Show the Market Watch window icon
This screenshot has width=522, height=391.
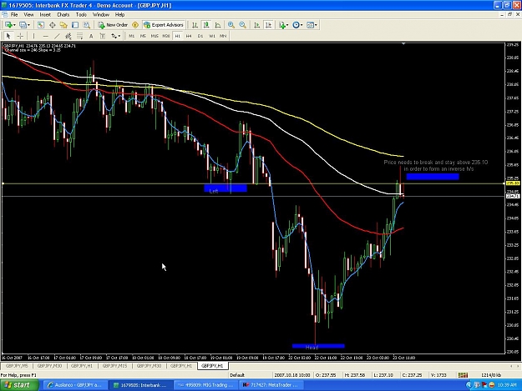click(41, 25)
